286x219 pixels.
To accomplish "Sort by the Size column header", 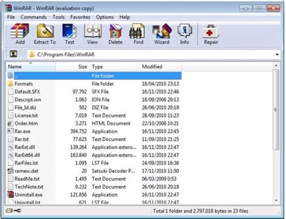I will [72, 67].
